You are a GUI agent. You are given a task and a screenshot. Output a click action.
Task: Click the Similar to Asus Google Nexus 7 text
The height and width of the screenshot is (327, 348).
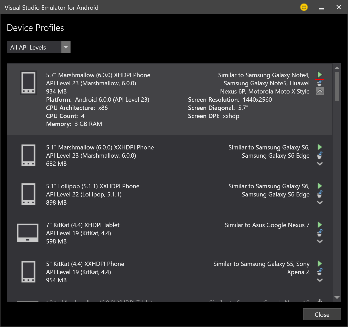click(267, 225)
